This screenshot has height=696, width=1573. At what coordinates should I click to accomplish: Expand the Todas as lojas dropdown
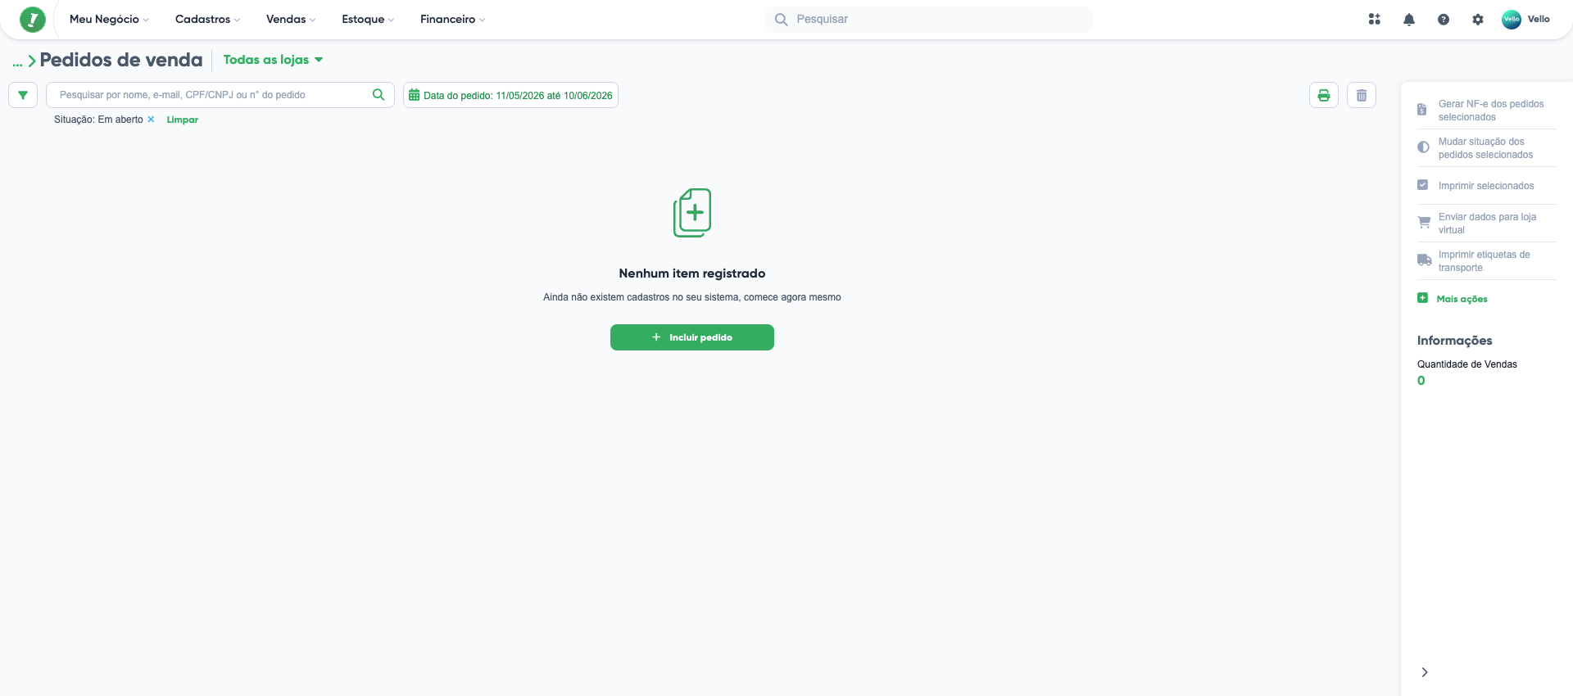(x=273, y=60)
